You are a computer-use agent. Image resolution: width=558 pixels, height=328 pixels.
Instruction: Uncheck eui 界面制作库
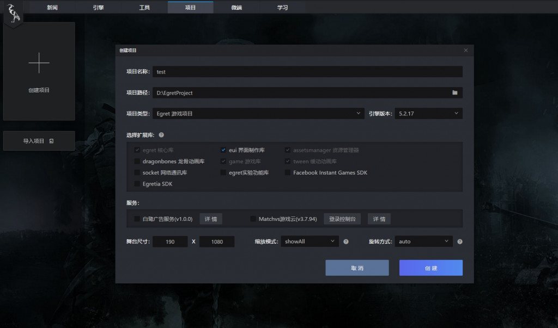pyautogui.click(x=223, y=150)
